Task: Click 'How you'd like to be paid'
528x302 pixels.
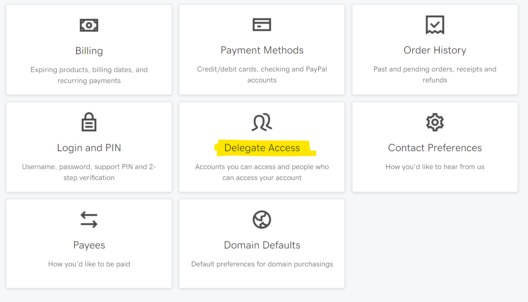Action: point(89,264)
